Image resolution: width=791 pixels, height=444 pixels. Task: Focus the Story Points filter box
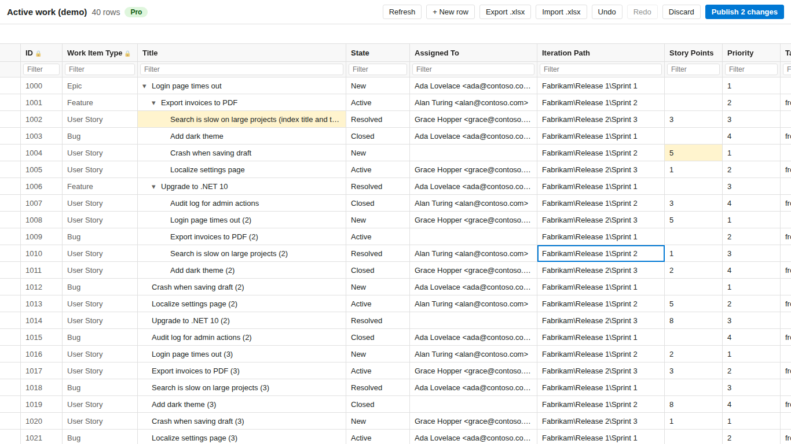coord(693,69)
